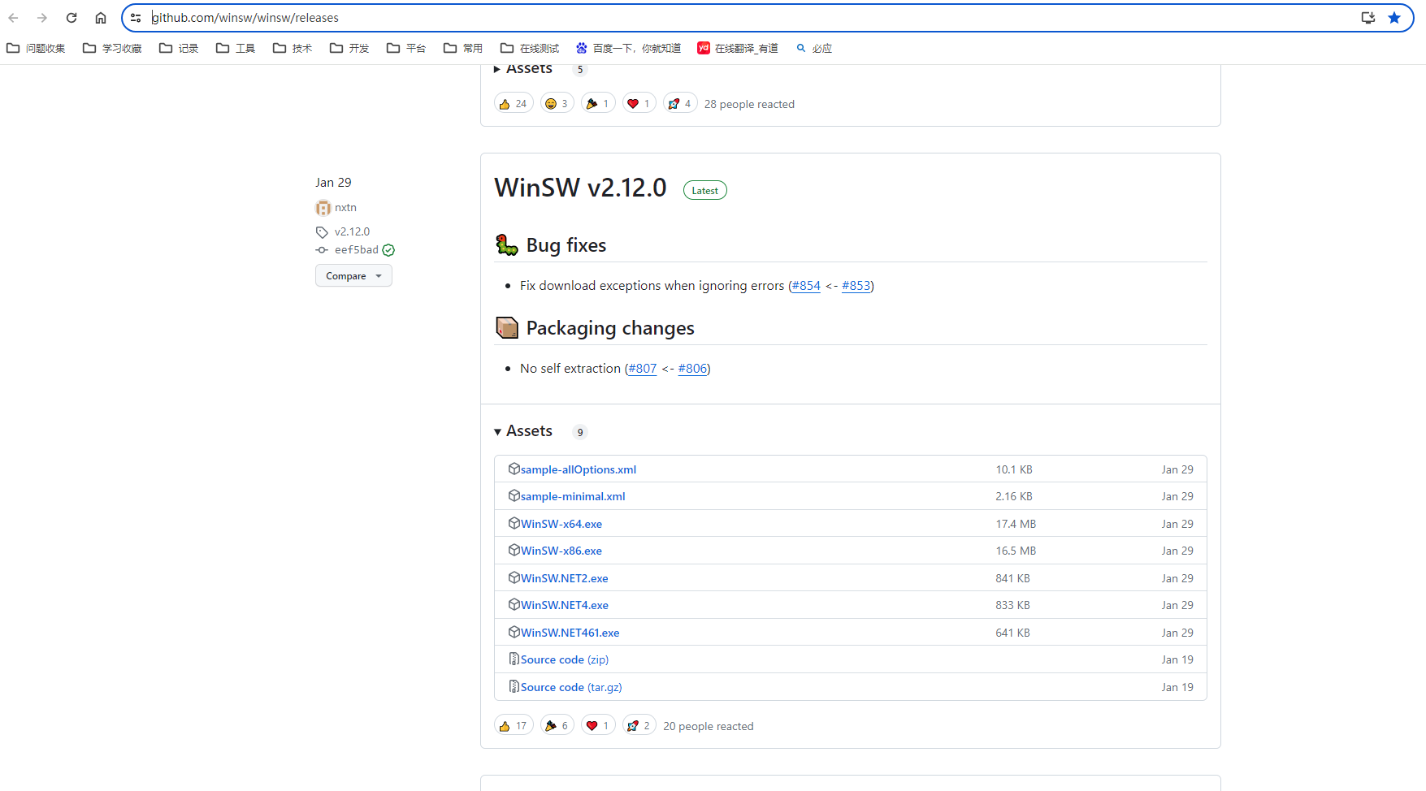Viewport: 1426px width, 791px height.
Task: Download Source code (zip)
Action: pyautogui.click(x=565, y=659)
